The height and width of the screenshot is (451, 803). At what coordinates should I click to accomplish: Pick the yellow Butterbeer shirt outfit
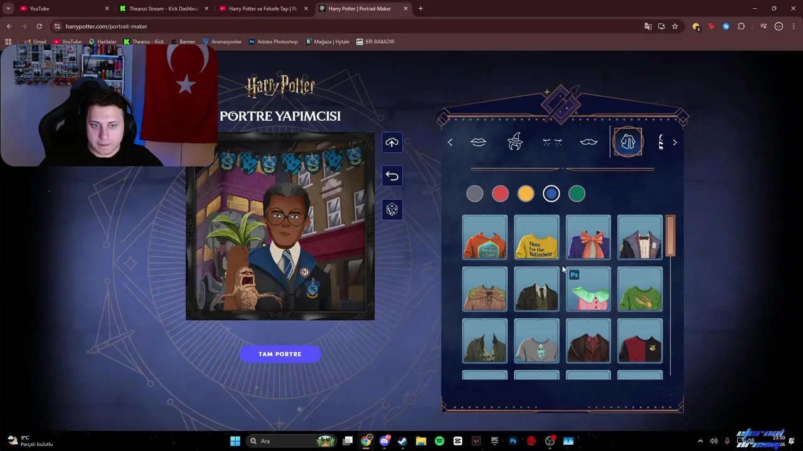(x=536, y=237)
